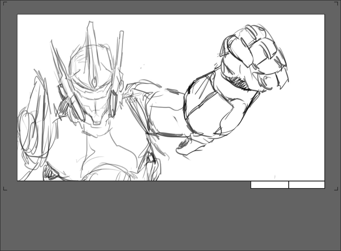The height and width of the screenshot is (251, 341).
Task: Select the storyboard sketch drawing panel
Action: (171, 98)
